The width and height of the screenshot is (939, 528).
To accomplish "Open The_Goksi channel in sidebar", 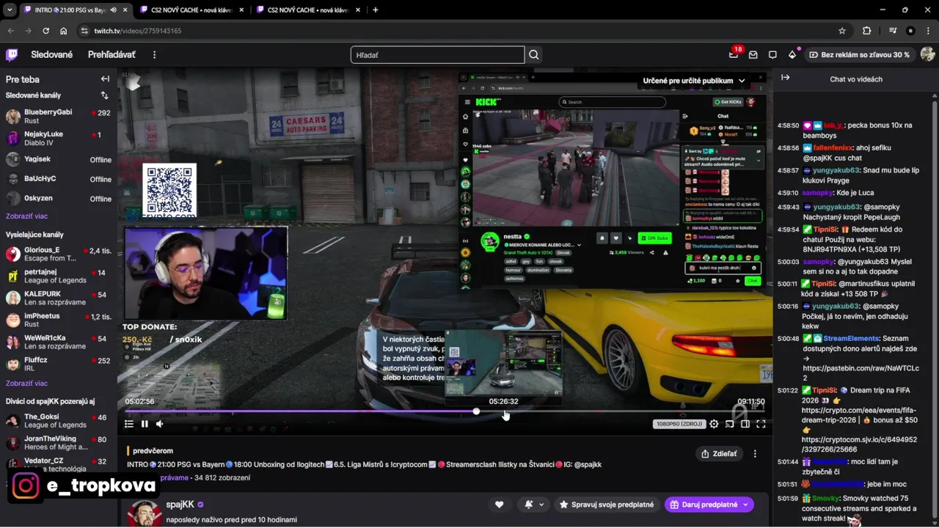I will pyautogui.click(x=59, y=421).
